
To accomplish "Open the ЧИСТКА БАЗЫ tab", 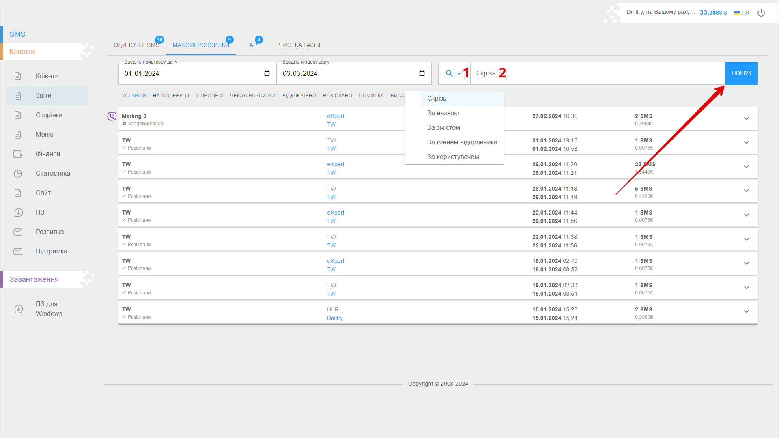I will pos(299,45).
